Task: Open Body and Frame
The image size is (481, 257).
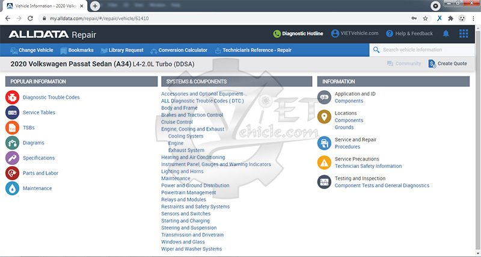Action: [x=179, y=108]
